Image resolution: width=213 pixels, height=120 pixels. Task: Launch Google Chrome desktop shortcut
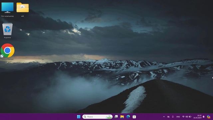tap(7, 51)
